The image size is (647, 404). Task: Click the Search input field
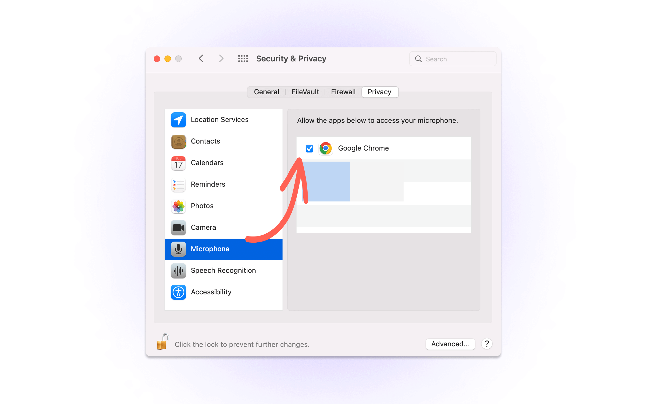pyautogui.click(x=453, y=59)
